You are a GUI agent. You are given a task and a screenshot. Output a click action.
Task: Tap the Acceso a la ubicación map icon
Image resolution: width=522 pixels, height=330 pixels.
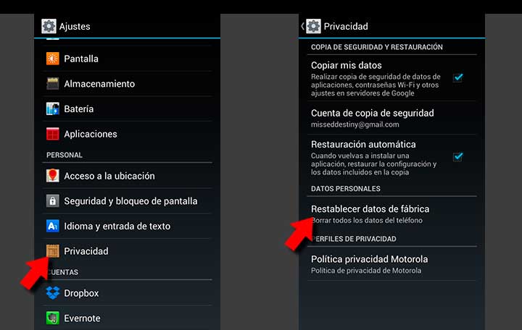[53, 176]
